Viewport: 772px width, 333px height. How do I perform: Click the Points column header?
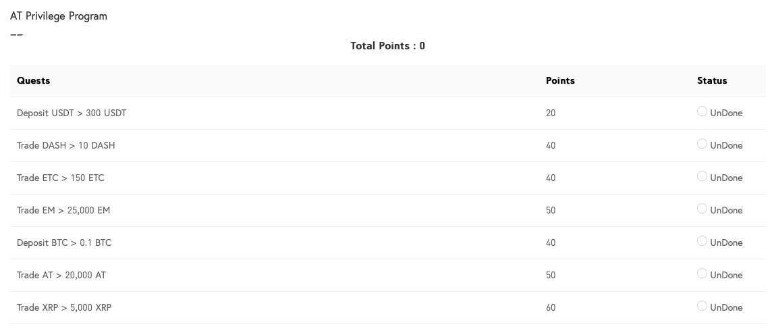point(560,81)
